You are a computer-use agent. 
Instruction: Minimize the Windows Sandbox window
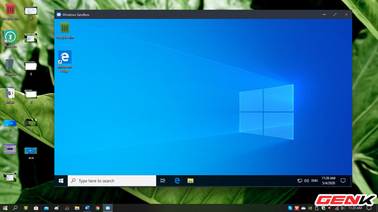(324, 15)
